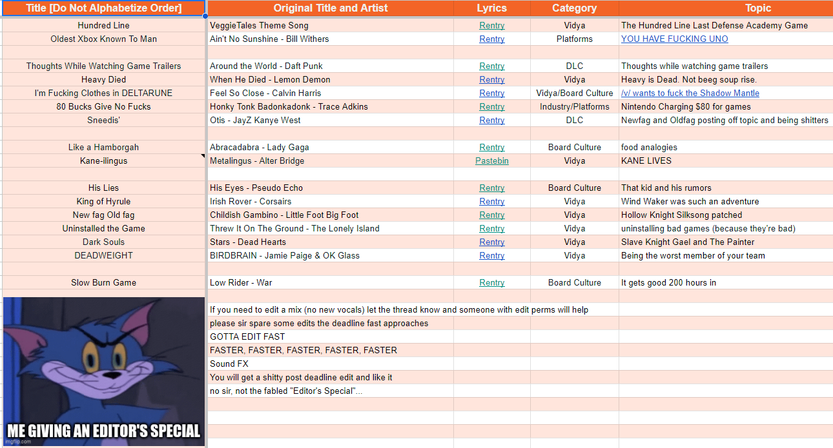Select the Industry/Platforms category cell

pyautogui.click(x=574, y=107)
